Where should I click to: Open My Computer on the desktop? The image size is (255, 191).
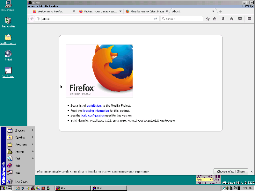8,6
